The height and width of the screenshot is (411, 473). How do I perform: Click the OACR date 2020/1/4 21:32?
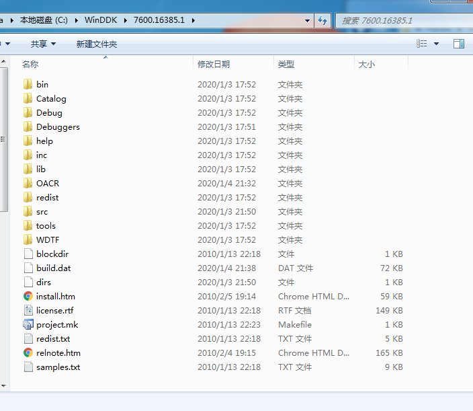[226, 184]
